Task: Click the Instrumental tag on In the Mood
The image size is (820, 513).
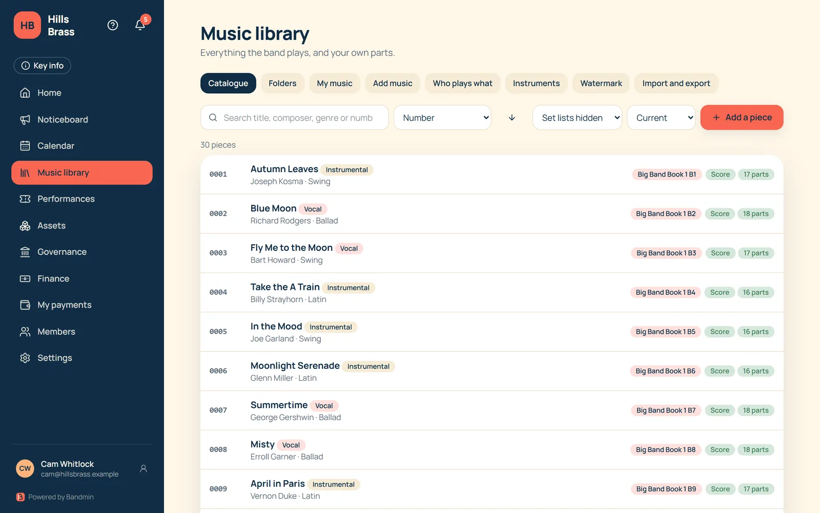Action: [331, 327]
